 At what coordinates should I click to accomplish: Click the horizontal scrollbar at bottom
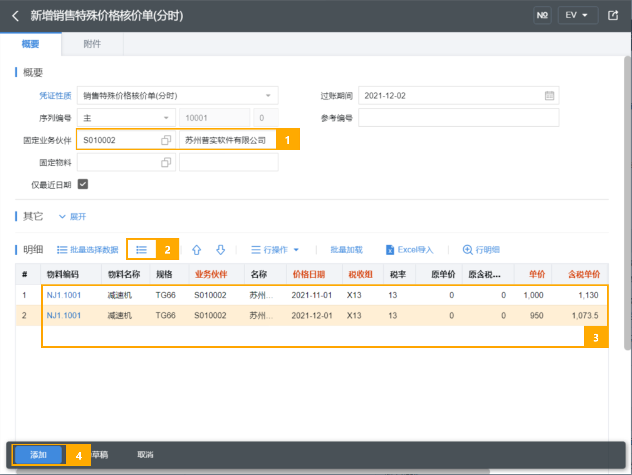coord(253,471)
